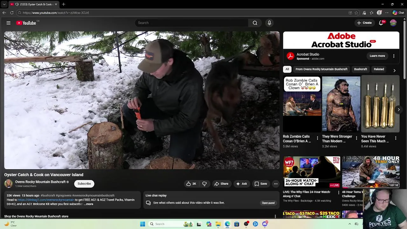Open Copilot Chat in browser toolbar

point(398,13)
